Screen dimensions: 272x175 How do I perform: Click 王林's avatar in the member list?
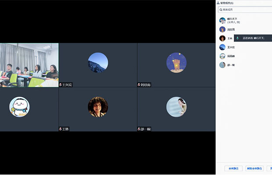click(222, 38)
